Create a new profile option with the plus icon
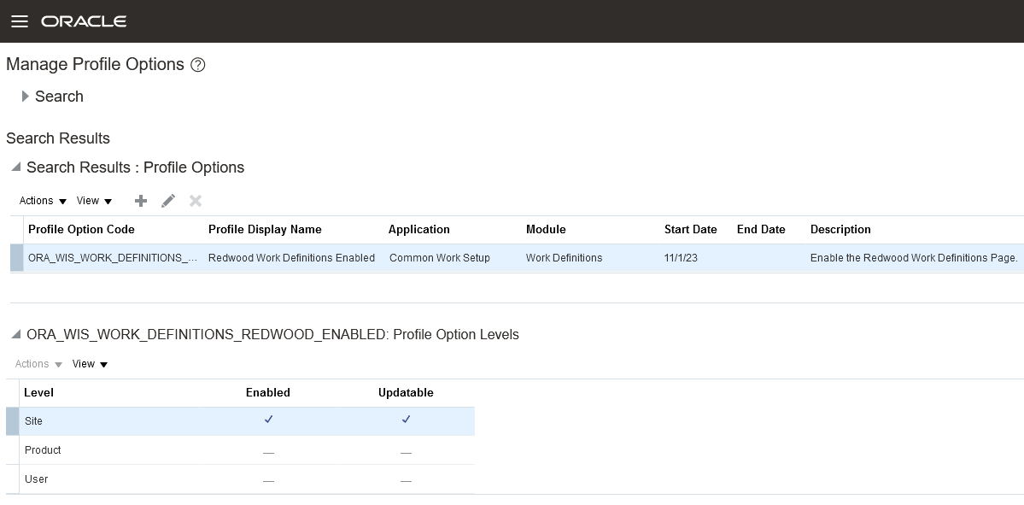This screenshot has height=505, width=1024. tap(140, 200)
